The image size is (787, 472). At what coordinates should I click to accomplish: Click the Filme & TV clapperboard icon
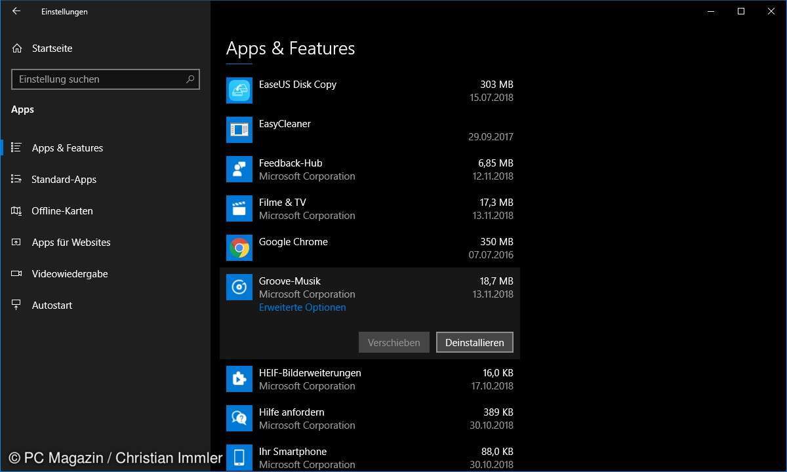(239, 208)
